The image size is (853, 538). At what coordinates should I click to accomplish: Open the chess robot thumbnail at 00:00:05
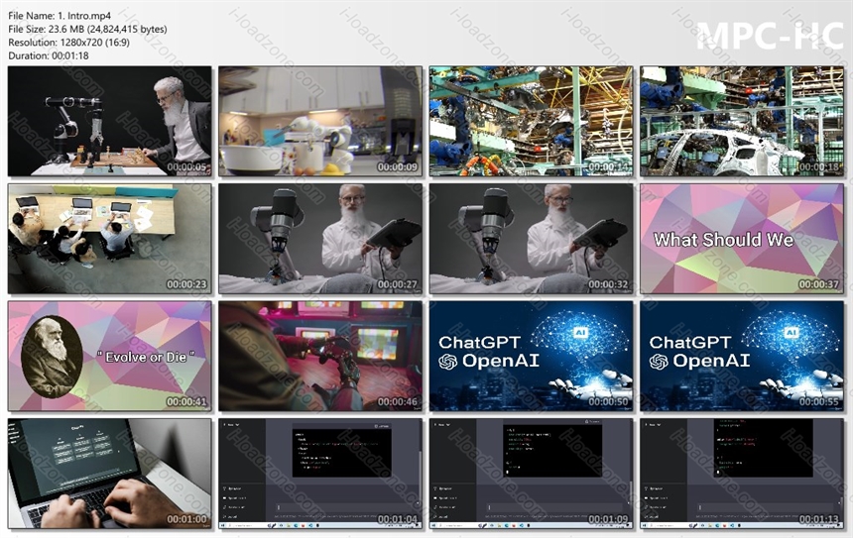click(x=110, y=121)
